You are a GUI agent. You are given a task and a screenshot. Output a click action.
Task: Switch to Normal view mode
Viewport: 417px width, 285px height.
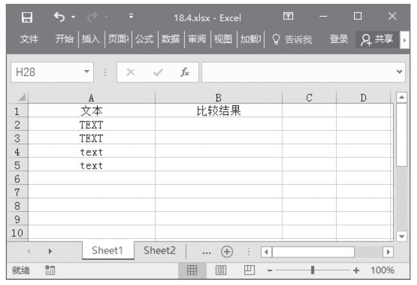(191, 270)
